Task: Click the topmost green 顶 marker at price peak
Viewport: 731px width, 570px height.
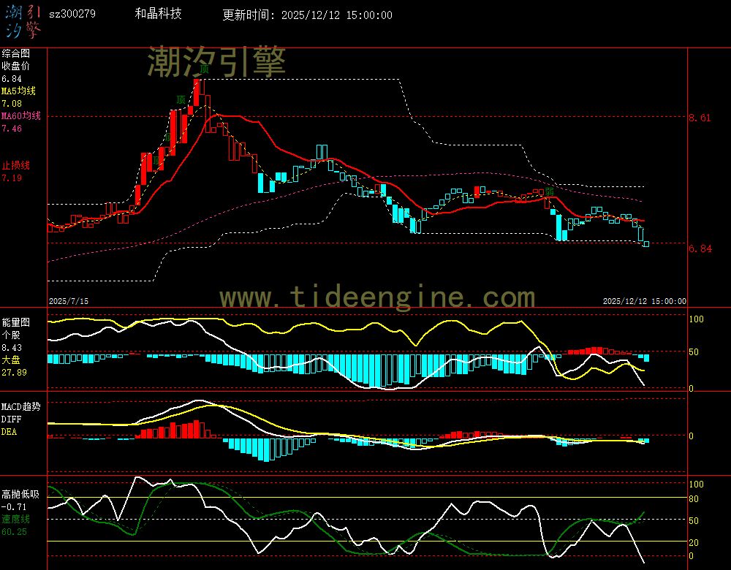Action: click(x=204, y=69)
